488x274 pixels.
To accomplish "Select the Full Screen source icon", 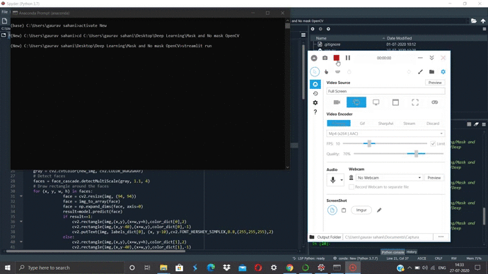I will 356,102.
